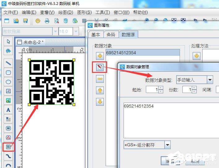This screenshot has height=168, width=219.
Task: Decrease the 起始 value
Action: click(161, 91)
